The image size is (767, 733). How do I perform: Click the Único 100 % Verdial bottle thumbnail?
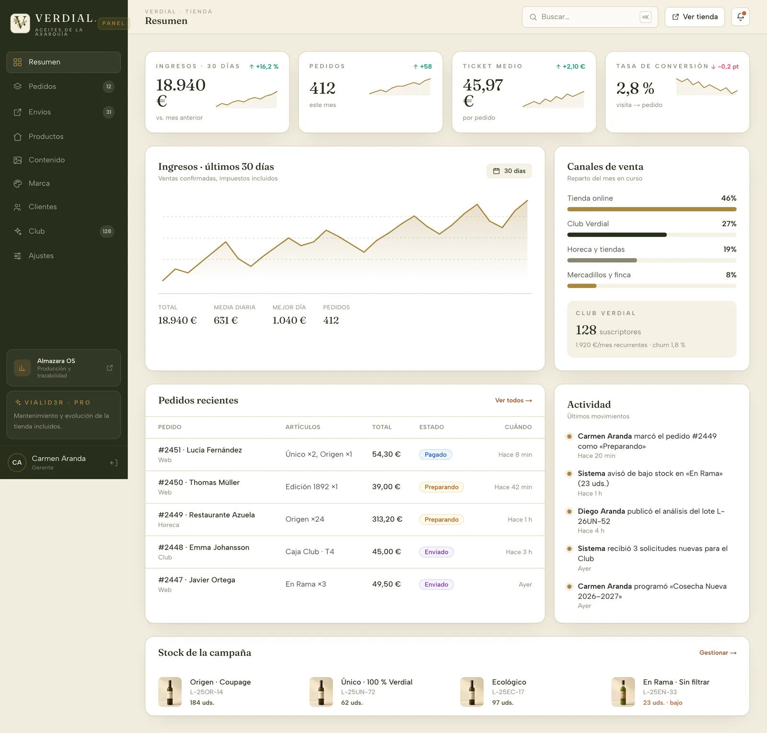click(321, 692)
